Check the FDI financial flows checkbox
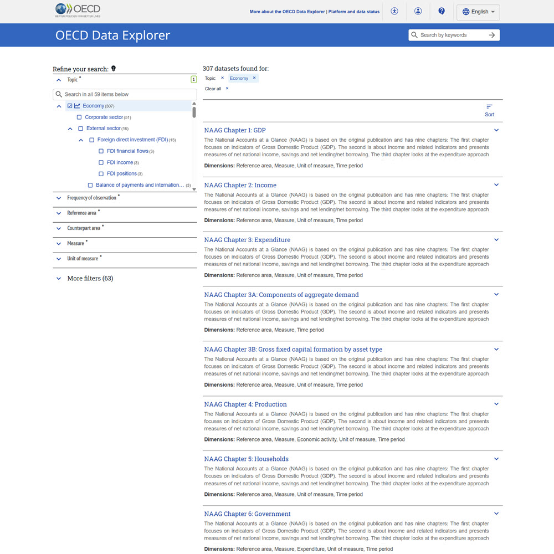The height and width of the screenshot is (554, 554). [x=101, y=151]
